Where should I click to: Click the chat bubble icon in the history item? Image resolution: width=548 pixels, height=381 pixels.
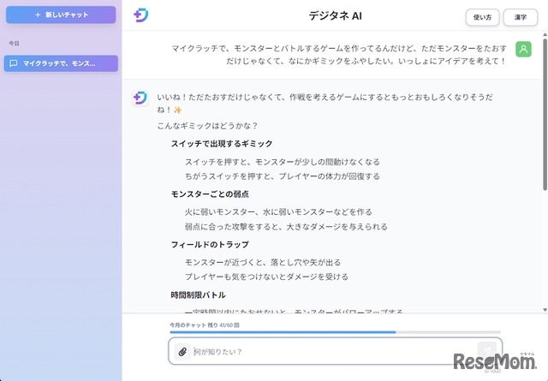pos(14,63)
